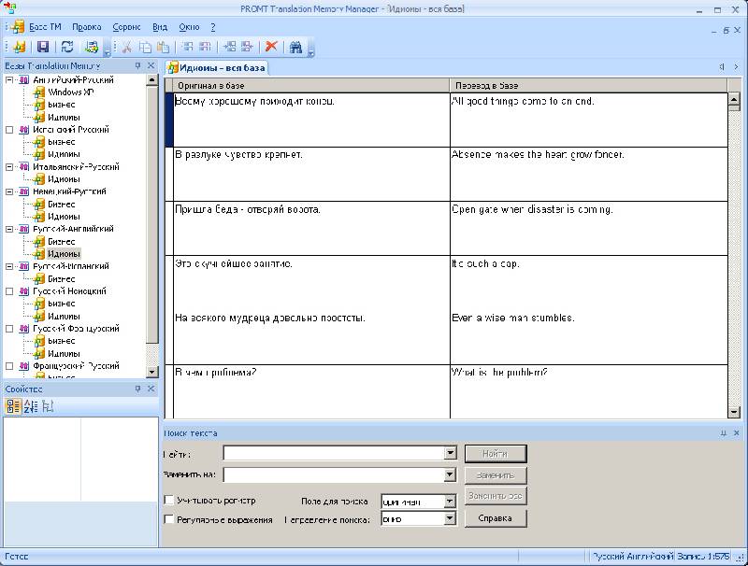The image size is (748, 566).
Task: Open the ? help menu
Action: tap(213, 27)
